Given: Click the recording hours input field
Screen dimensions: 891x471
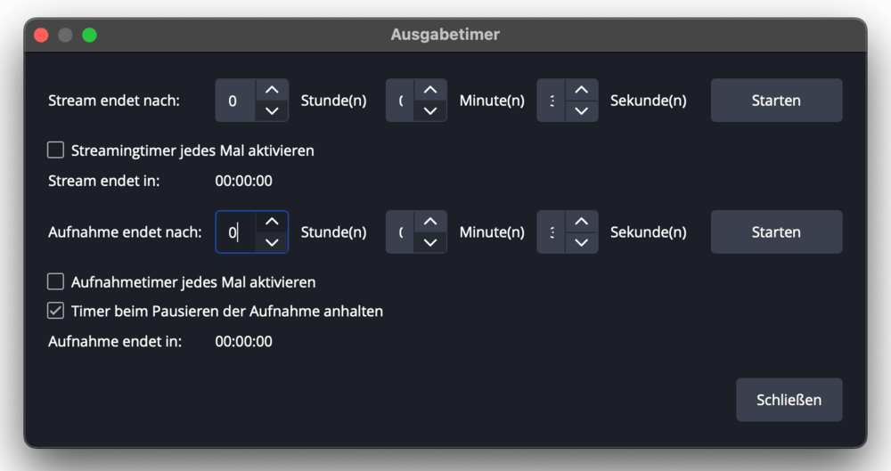Looking at the screenshot, I should 235,232.
